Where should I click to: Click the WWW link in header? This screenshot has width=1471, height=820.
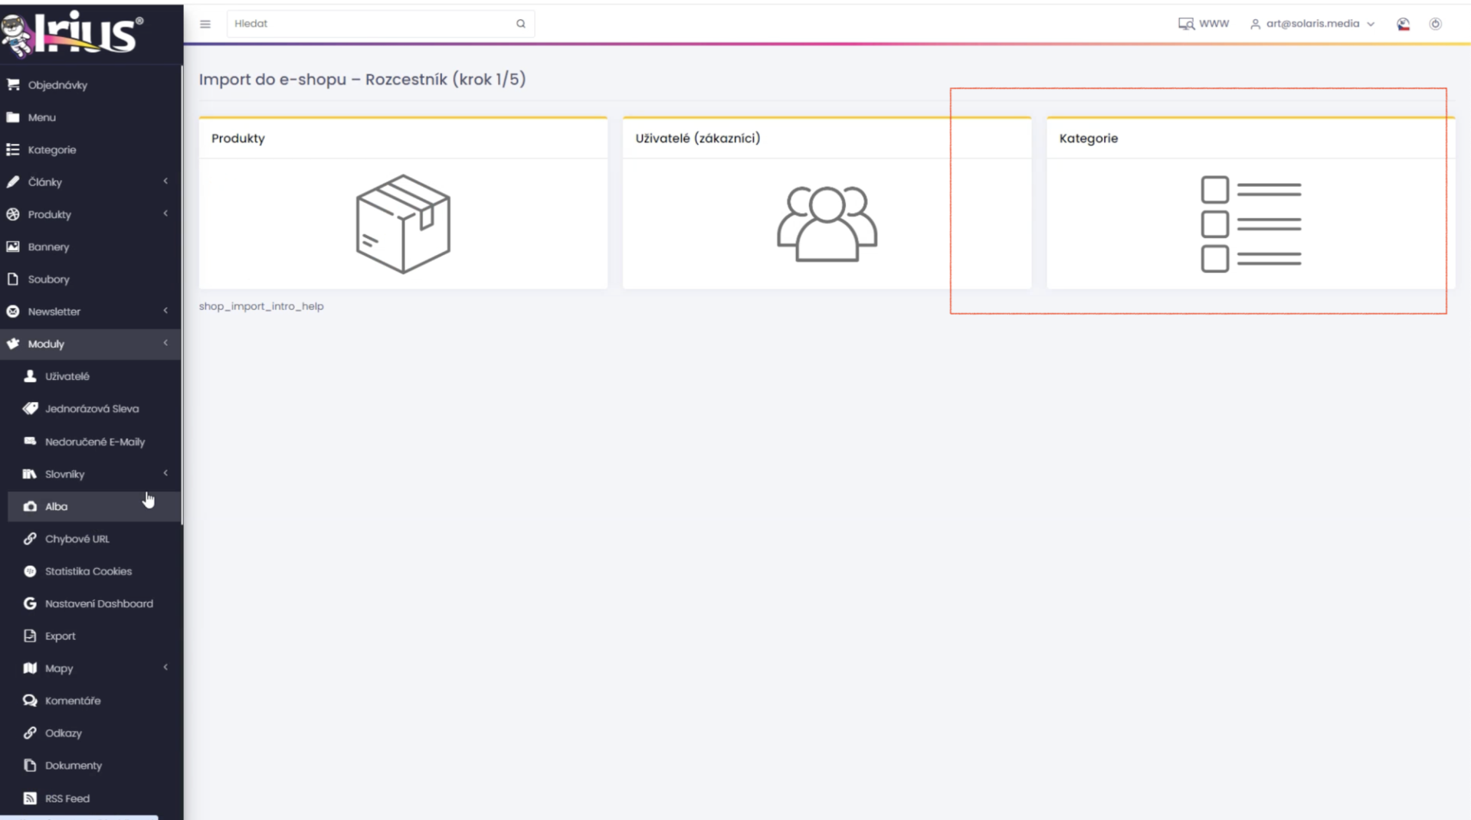[x=1214, y=24]
